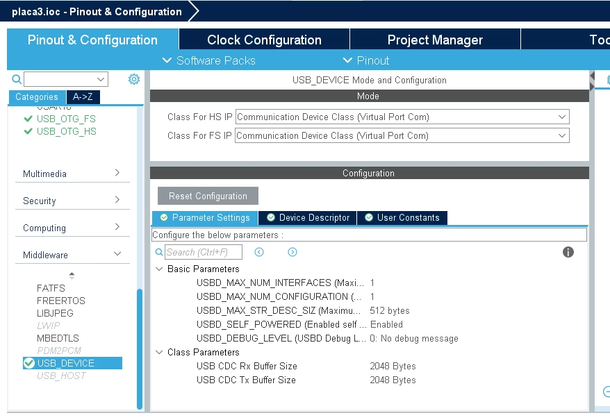Open the Class For FS IP dropdown
Screen dimensions: 610x420
pos(402,136)
